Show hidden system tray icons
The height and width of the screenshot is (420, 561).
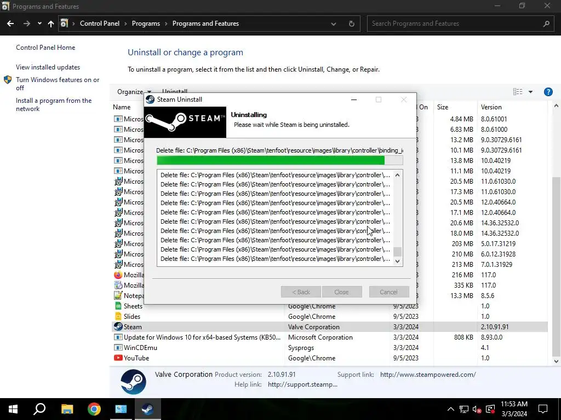pyautogui.click(x=451, y=409)
